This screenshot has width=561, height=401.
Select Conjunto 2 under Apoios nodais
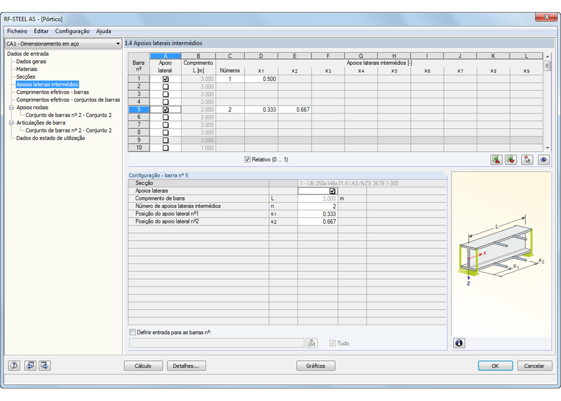68,115
